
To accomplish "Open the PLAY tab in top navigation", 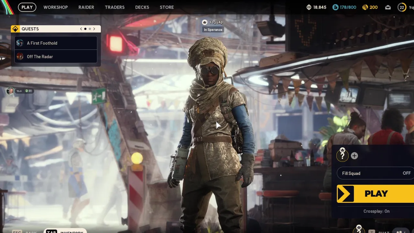I will (x=27, y=7).
